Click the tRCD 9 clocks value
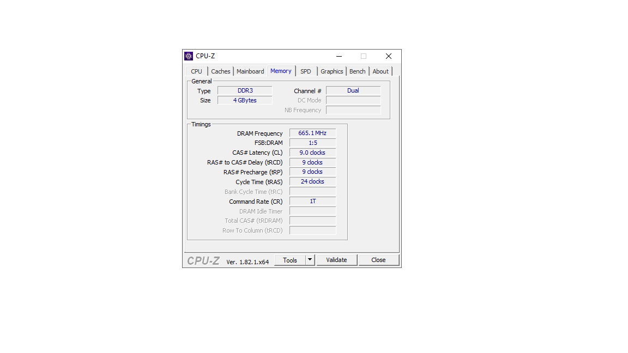This screenshot has width=628, height=353. 313,162
